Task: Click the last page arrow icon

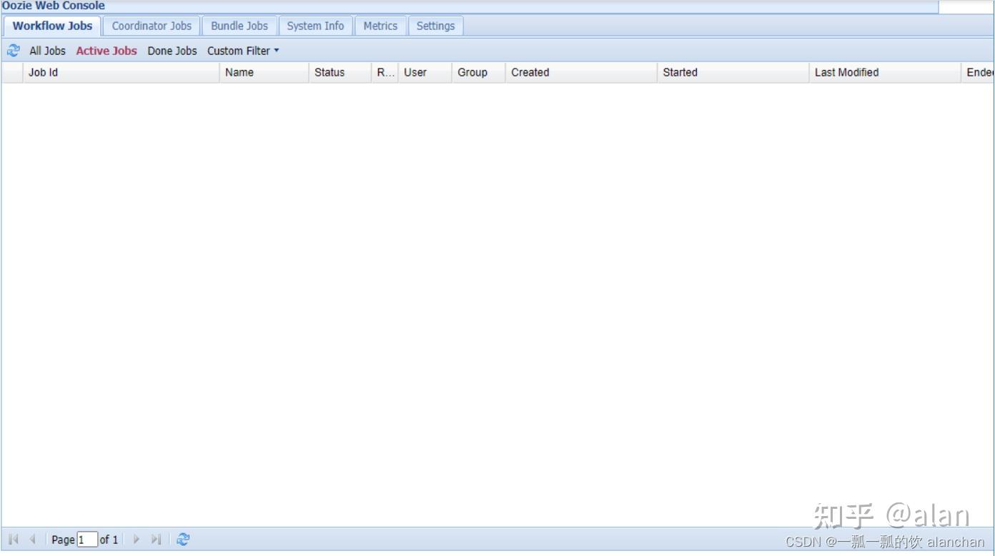Action: coord(156,539)
